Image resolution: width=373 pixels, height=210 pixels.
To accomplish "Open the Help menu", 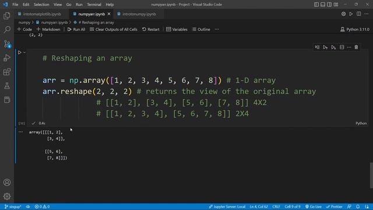I will 110,5.
